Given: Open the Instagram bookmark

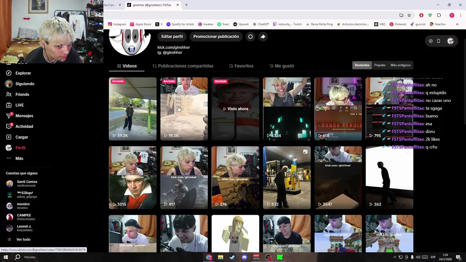Looking at the screenshot, I should [x=117, y=24].
